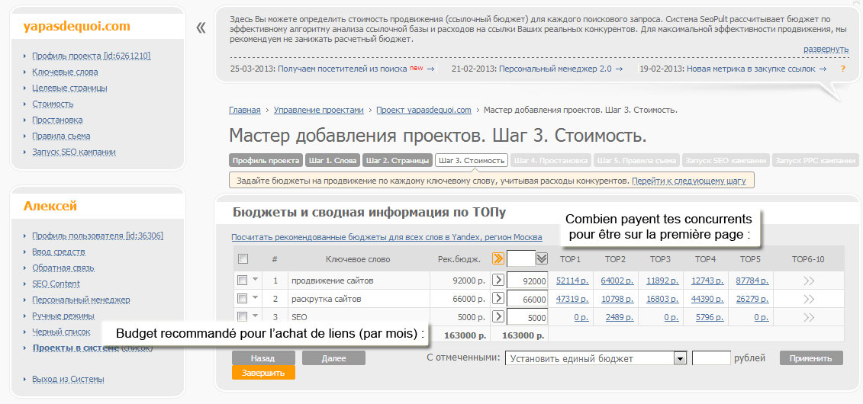Go to the Шаг 1. Слова tab
This screenshot has height=404, width=863.
332,161
